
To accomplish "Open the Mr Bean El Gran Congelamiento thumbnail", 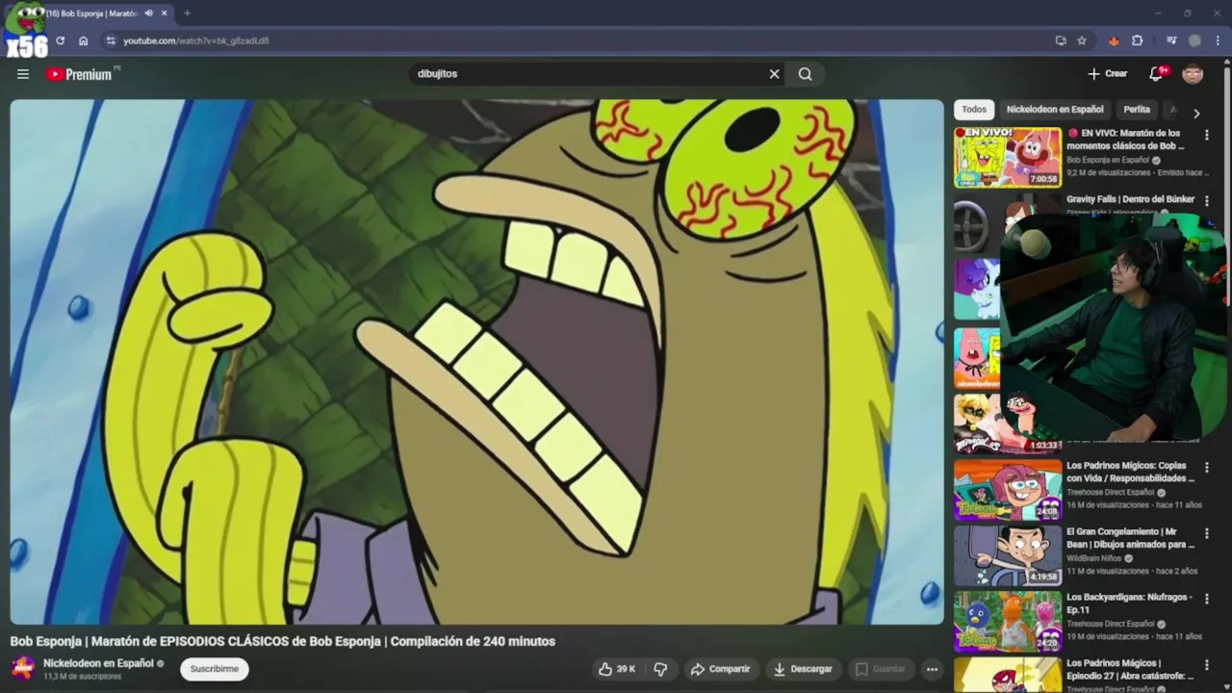I will coord(1008,555).
